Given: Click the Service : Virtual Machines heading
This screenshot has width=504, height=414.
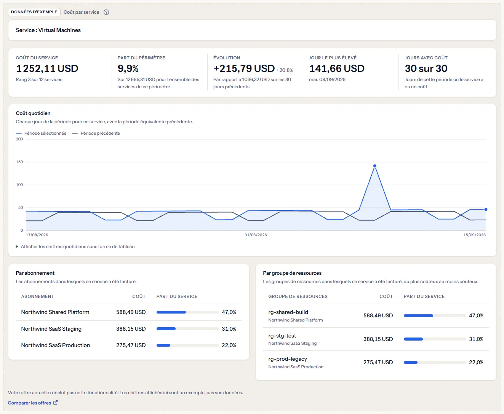Looking at the screenshot, I should pos(48,30).
